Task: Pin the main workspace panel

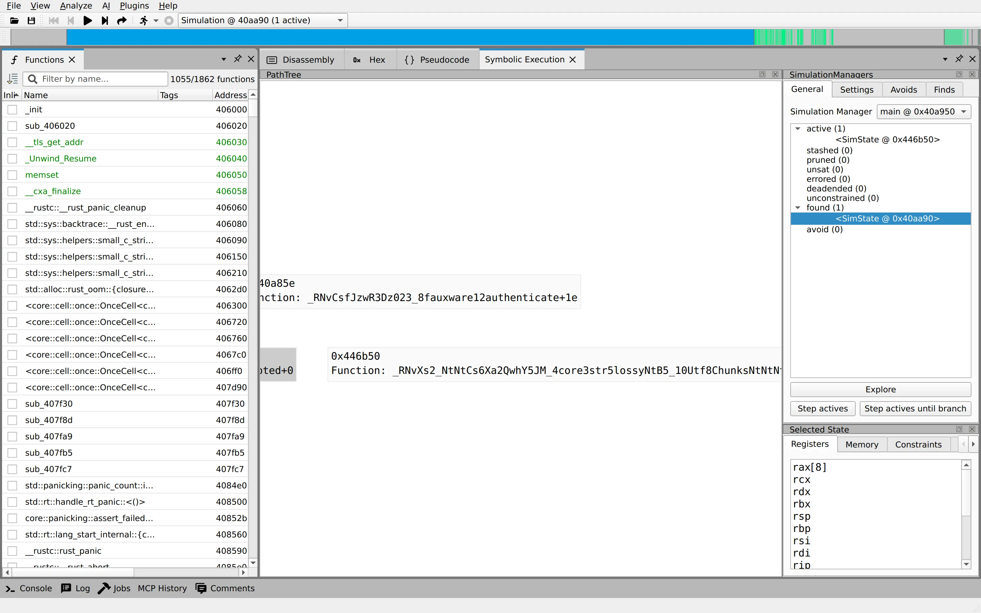Action: tap(959, 59)
